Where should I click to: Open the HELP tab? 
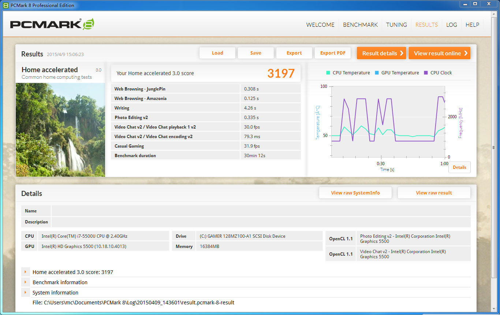pyautogui.click(x=472, y=25)
